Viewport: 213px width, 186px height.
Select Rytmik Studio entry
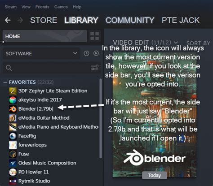(x=34, y=181)
